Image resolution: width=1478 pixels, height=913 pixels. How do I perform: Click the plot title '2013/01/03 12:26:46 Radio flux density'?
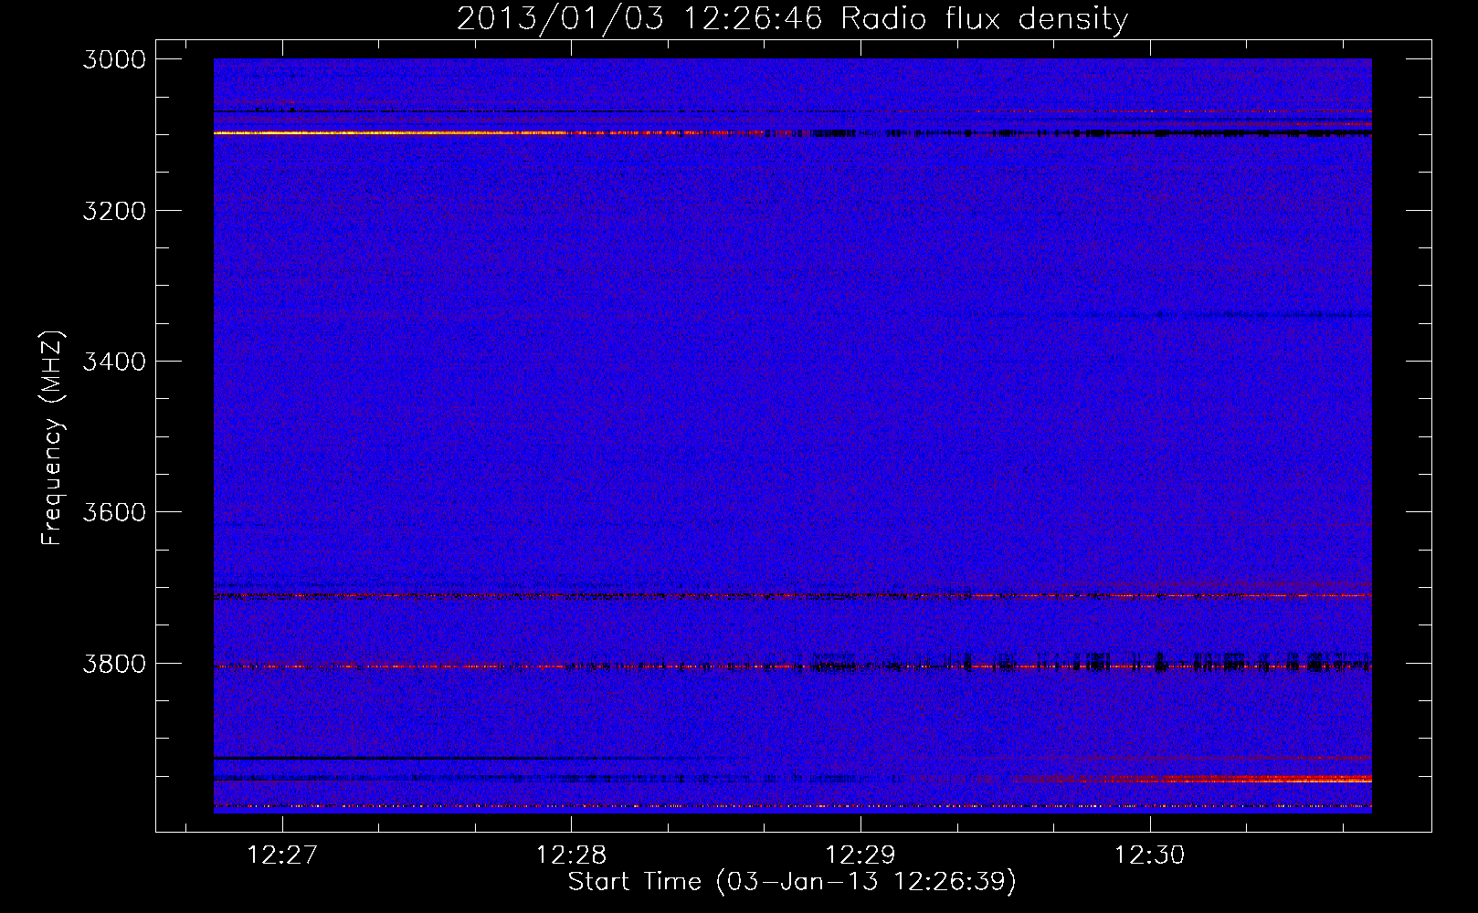pyautogui.click(x=792, y=18)
